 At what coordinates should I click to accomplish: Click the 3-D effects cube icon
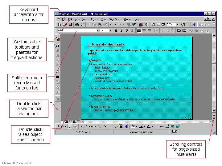[x=178, y=126]
